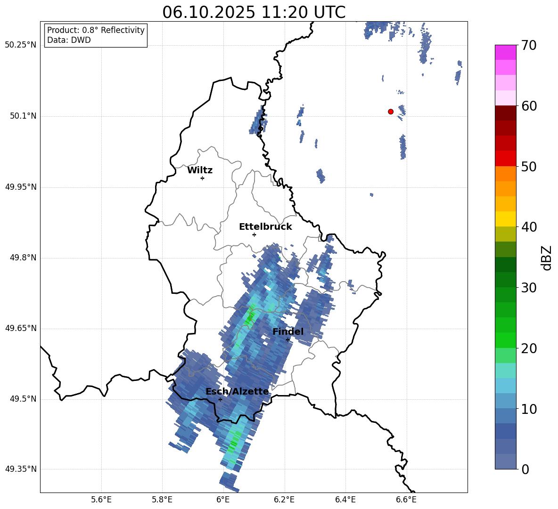This screenshot has width=558, height=509.
Task: Click the green radar echo northwest of Findel
Action: click(250, 315)
